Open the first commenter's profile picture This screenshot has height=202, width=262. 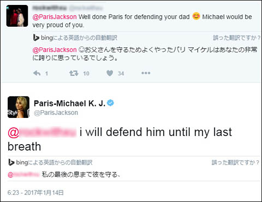pyautogui.click(x=17, y=16)
